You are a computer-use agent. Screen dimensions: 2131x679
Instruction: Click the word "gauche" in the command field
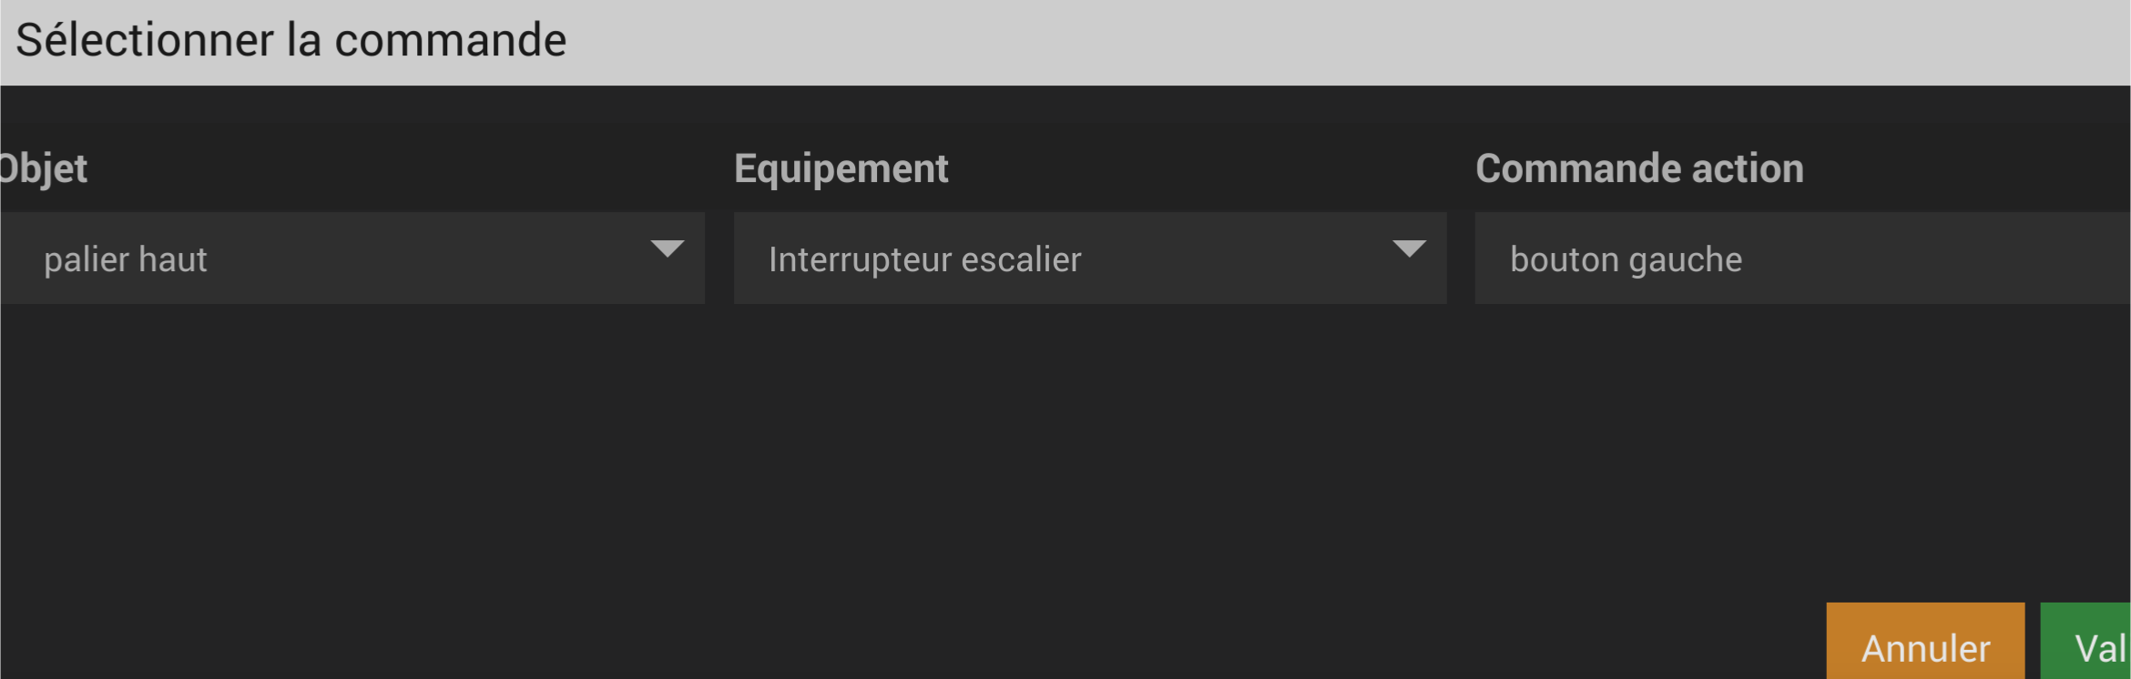1685,260
